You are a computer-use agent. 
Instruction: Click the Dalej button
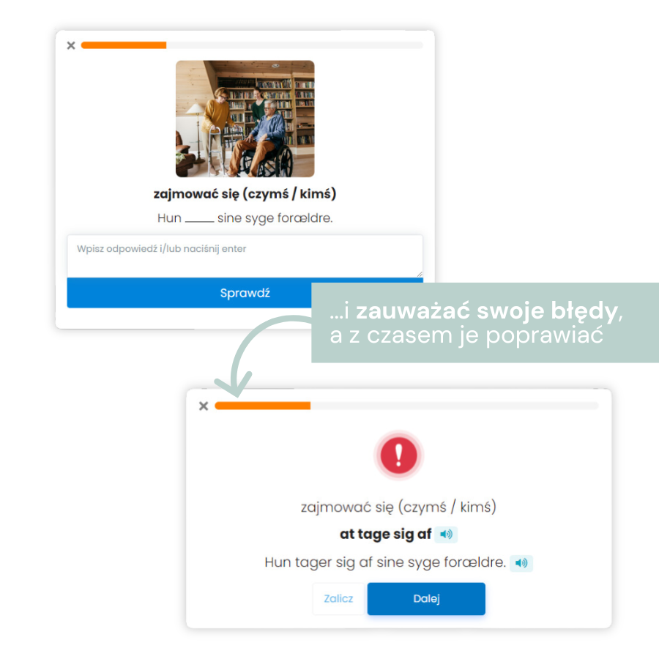[426, 598]
